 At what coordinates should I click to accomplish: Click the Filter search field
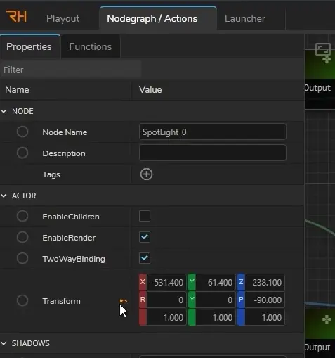[71, 70]
